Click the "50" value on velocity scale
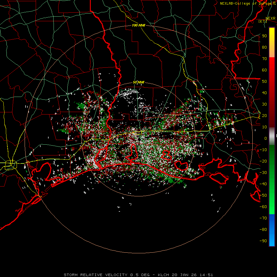The image size is (277, 277). pyautogui.click(x=264, y=82)
